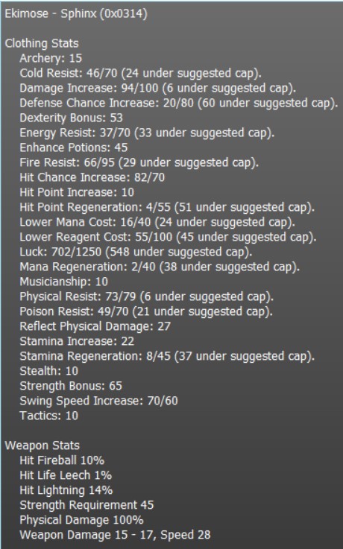Select Lower Reagent Cost 55/100 row
This screenshot has width=343, height=549.
[x=169, y=237]
